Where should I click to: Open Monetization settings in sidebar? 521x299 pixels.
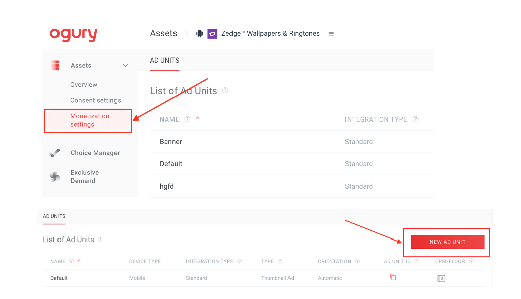(x=90, y=121)
